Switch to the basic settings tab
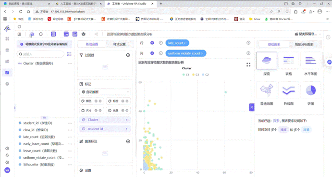The height and width of the screenshot is (177, 332). (92, 44)
